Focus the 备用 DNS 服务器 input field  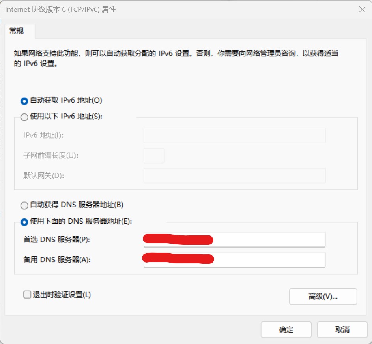(x=268, y=260)
